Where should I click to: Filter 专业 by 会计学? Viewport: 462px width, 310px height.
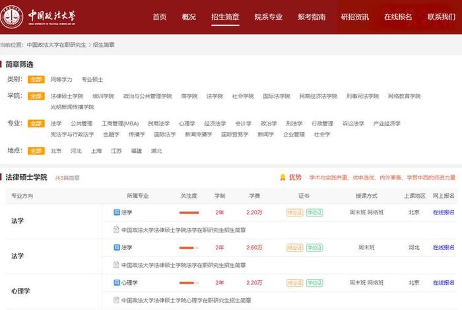(x=244, y=123)
